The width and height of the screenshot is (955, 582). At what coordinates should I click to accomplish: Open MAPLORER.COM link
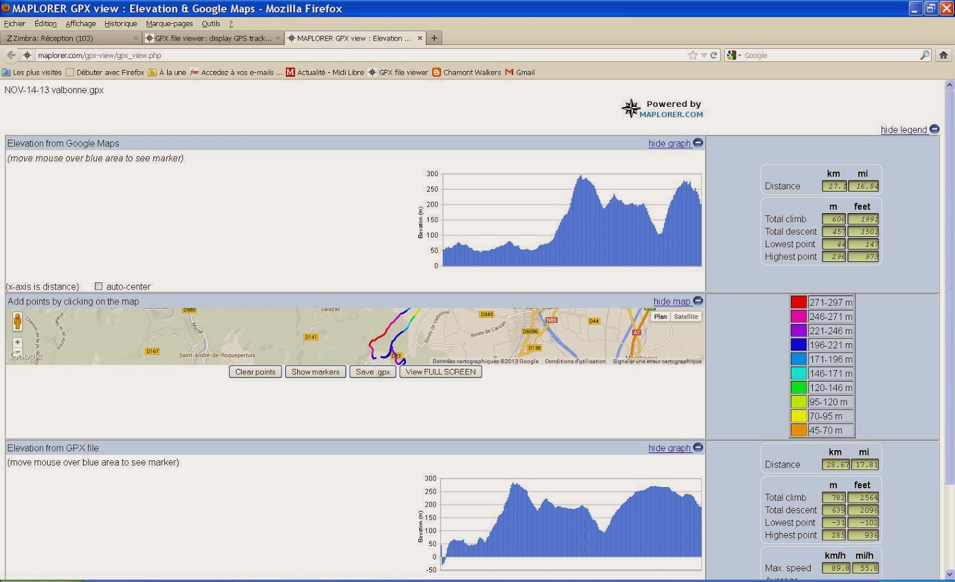(671, 115)
